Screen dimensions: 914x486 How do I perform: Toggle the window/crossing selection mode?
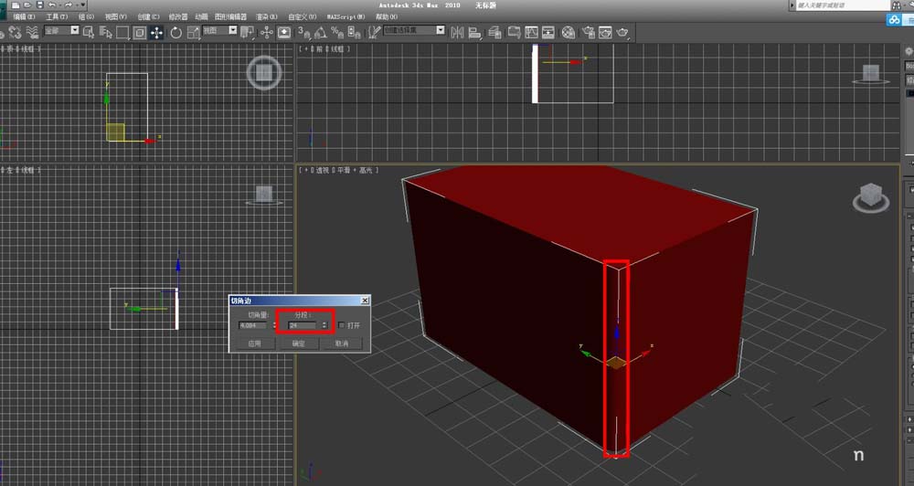139,32
